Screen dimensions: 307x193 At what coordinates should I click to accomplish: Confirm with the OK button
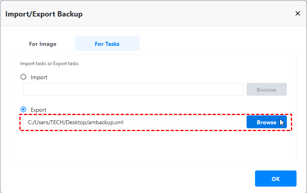(276, 179)
